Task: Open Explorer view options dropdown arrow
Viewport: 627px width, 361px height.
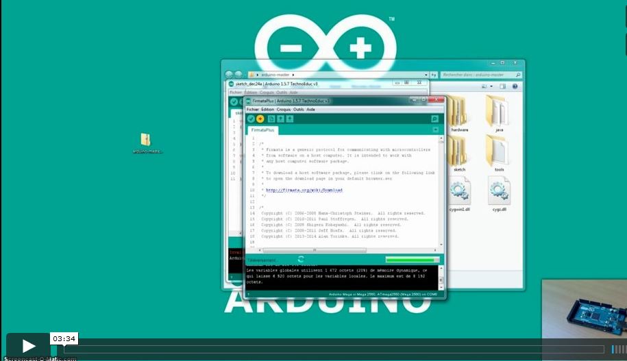Action: [491, 86]
